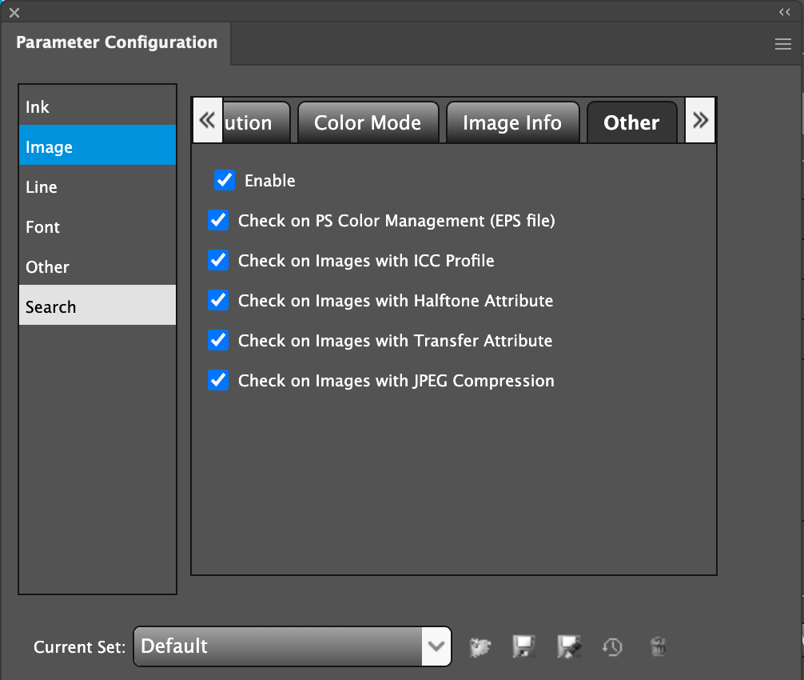Image resolution: width=804 pixels, height=680 pixels.
Task: Toggle Check on Images with ICC Profile
Action: pyautogui.click(x=218, y=260)
